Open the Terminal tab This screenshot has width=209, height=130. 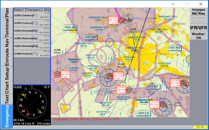7,28
